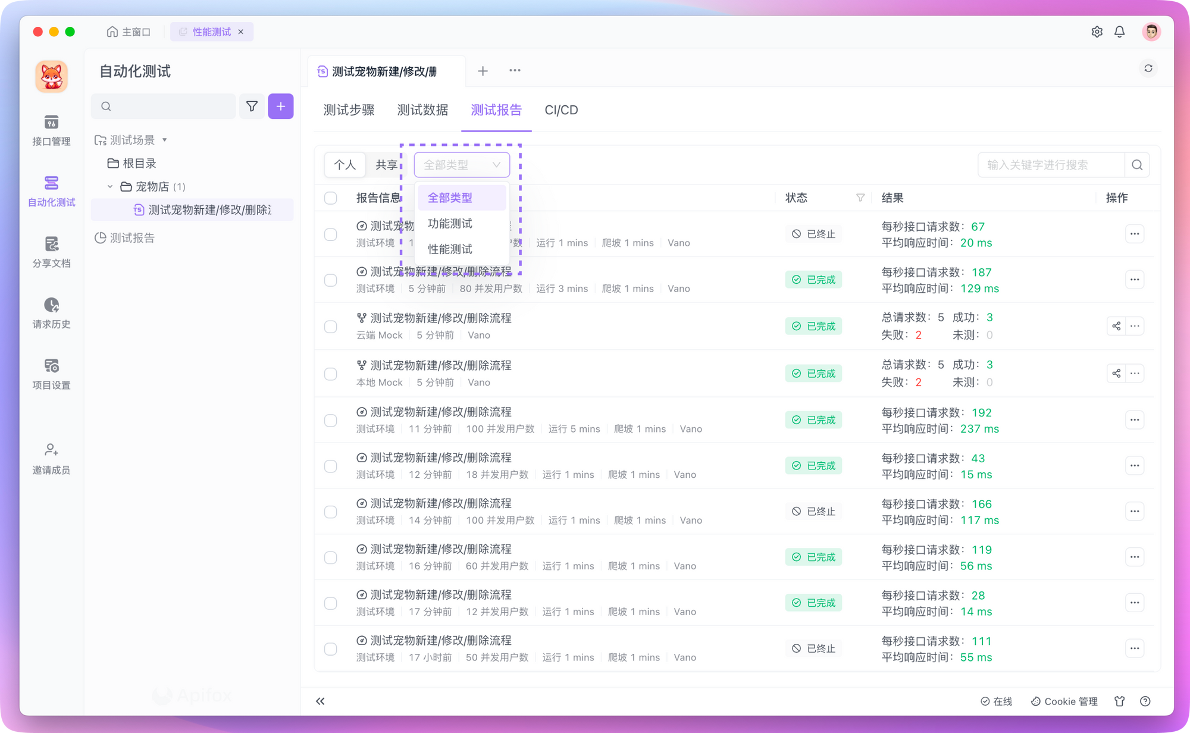Image resolution: width=1190 pixels, height=733 pixels.
Task: Collapse sidebar with double chevron icon
Action: 320,701
